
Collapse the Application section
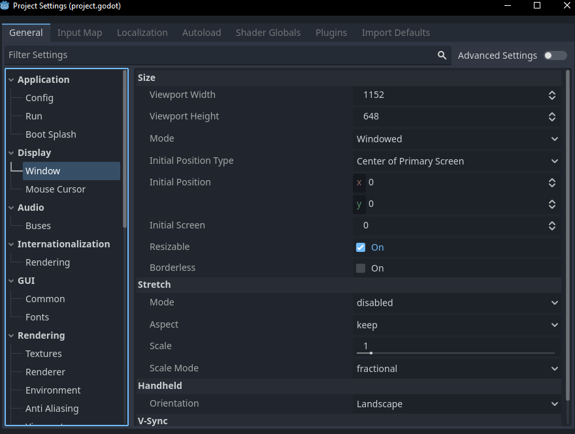tap(12, 79)
